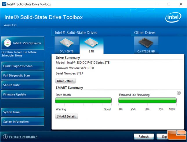Click the SMART Summary help question-mark icon
187x142 pixels.
[179, 93]
